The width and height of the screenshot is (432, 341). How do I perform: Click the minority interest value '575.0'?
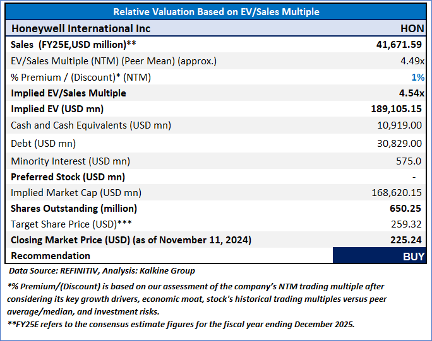tap(409, 161)
